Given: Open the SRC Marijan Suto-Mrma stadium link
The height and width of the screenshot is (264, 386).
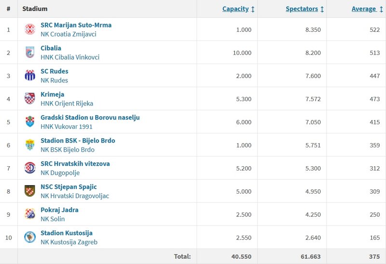Looking at the screenshot, I should (76, 25).
